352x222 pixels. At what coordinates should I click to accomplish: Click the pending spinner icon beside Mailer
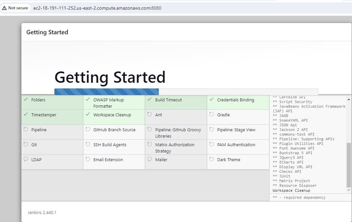tap(149, 159)
